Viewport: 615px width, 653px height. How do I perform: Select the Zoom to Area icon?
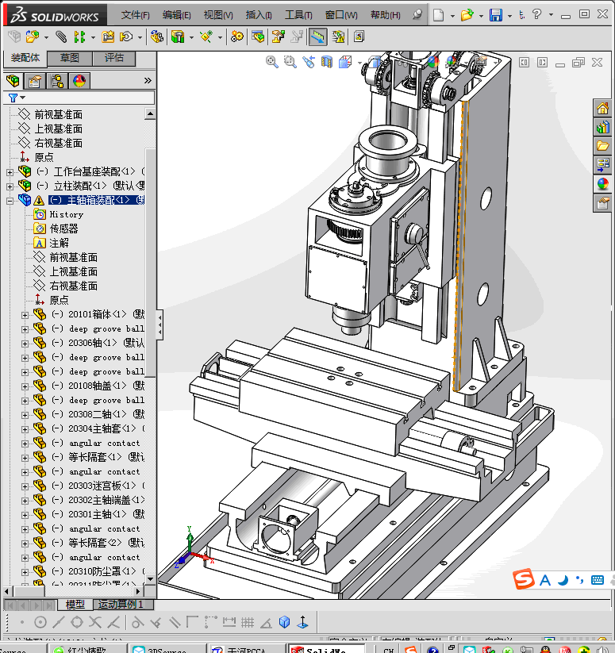pos(290,62)
